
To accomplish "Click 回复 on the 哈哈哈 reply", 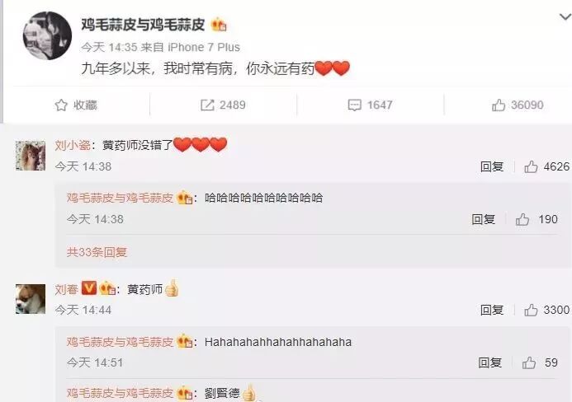I will [483, 220].
